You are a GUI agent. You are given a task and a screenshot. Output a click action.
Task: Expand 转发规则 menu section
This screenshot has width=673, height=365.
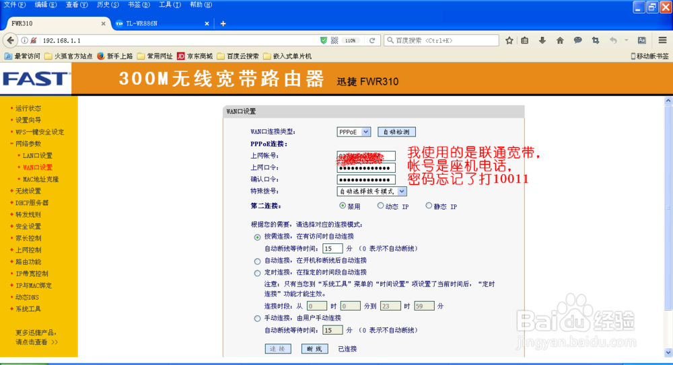(x=28, y=214)
